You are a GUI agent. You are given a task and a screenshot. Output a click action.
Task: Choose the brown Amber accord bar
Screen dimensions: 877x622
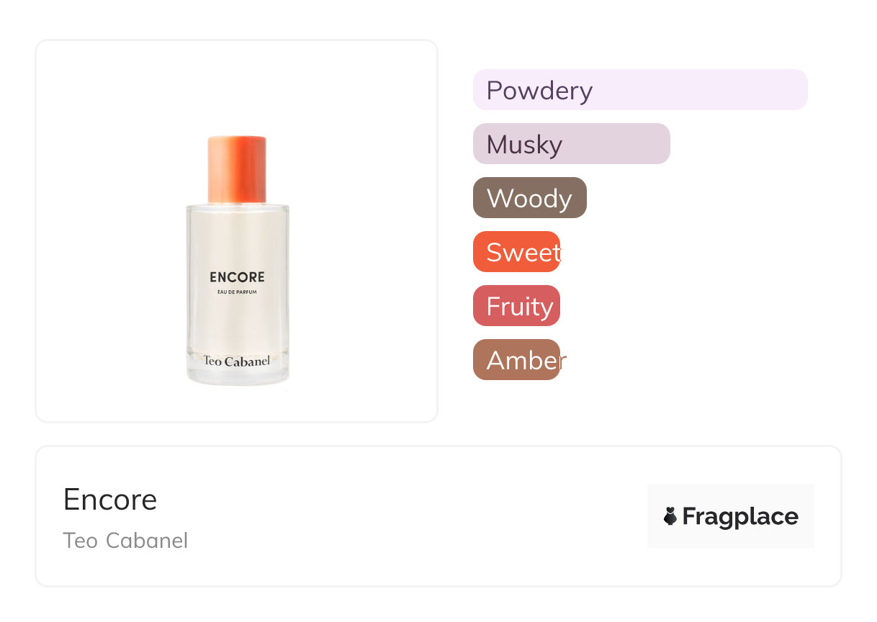(x=516, y=360)
